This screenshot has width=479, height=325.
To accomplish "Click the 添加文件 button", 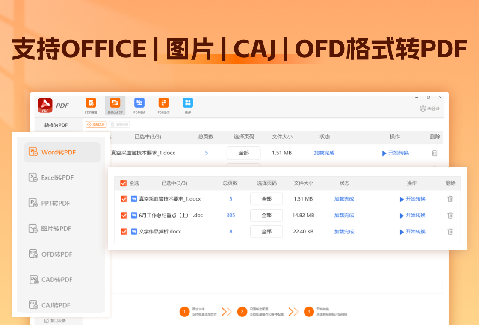I will tap(96, 124).
